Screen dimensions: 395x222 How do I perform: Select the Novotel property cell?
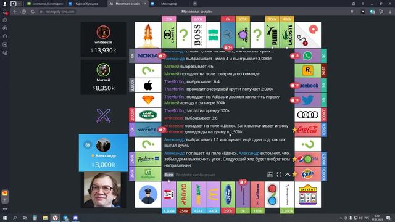click(x=148, y=129)
